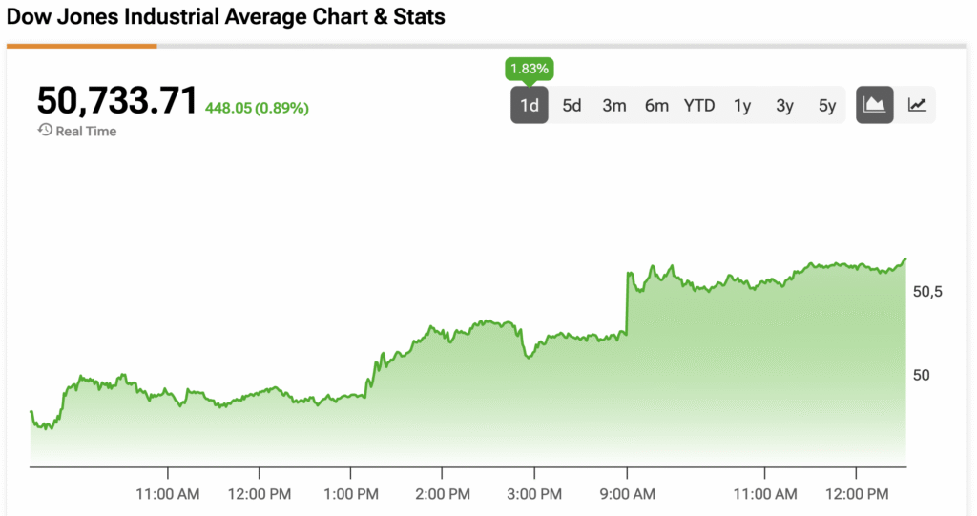Show the 1y chart period

pos(741,105)
